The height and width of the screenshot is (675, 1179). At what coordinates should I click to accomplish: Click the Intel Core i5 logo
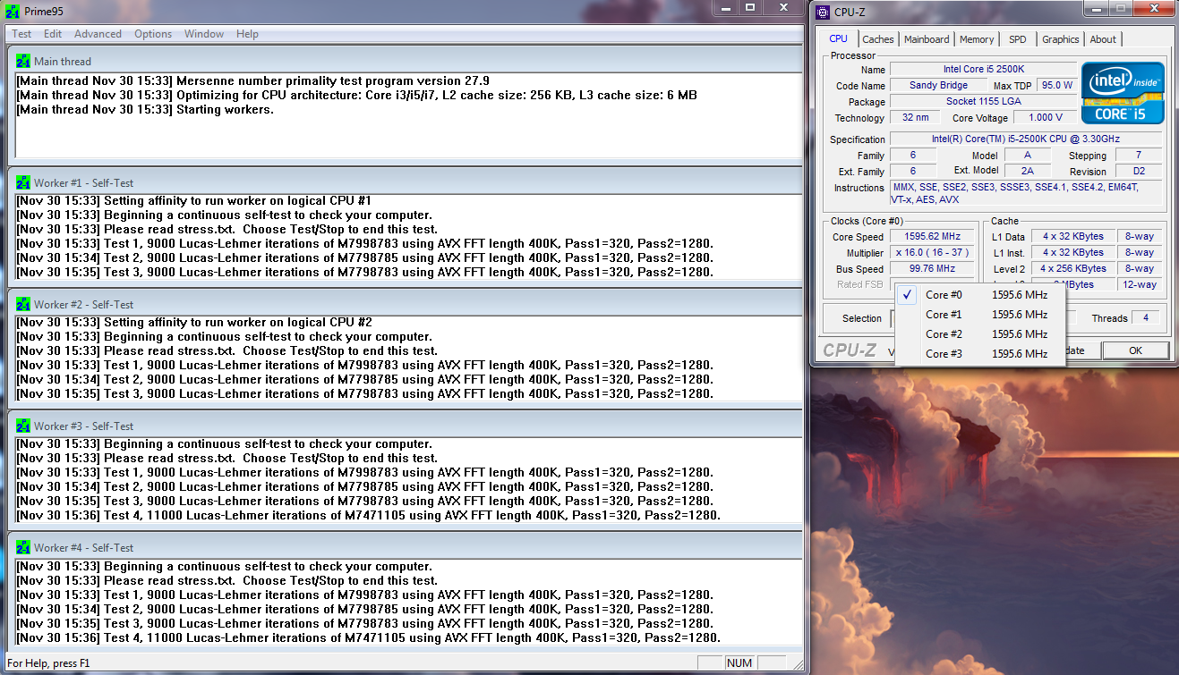pyautogui.click(x=1123, y=93)
